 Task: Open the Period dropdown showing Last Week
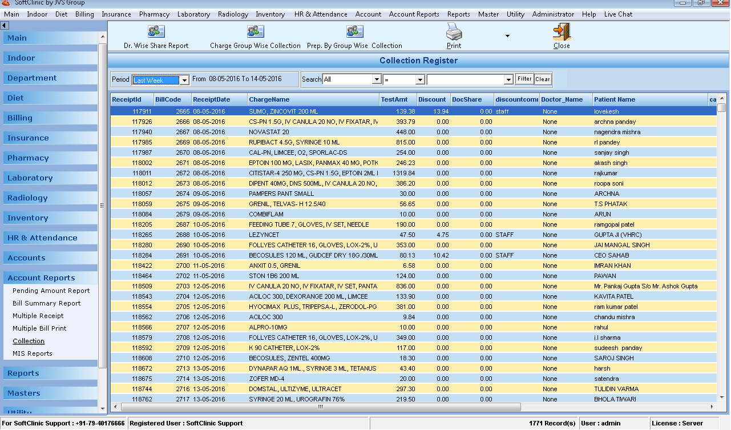pyautogui.click(x=184, y=81)
